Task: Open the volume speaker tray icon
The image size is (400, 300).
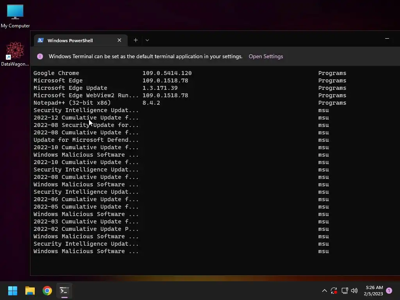Action: (354, 291)
